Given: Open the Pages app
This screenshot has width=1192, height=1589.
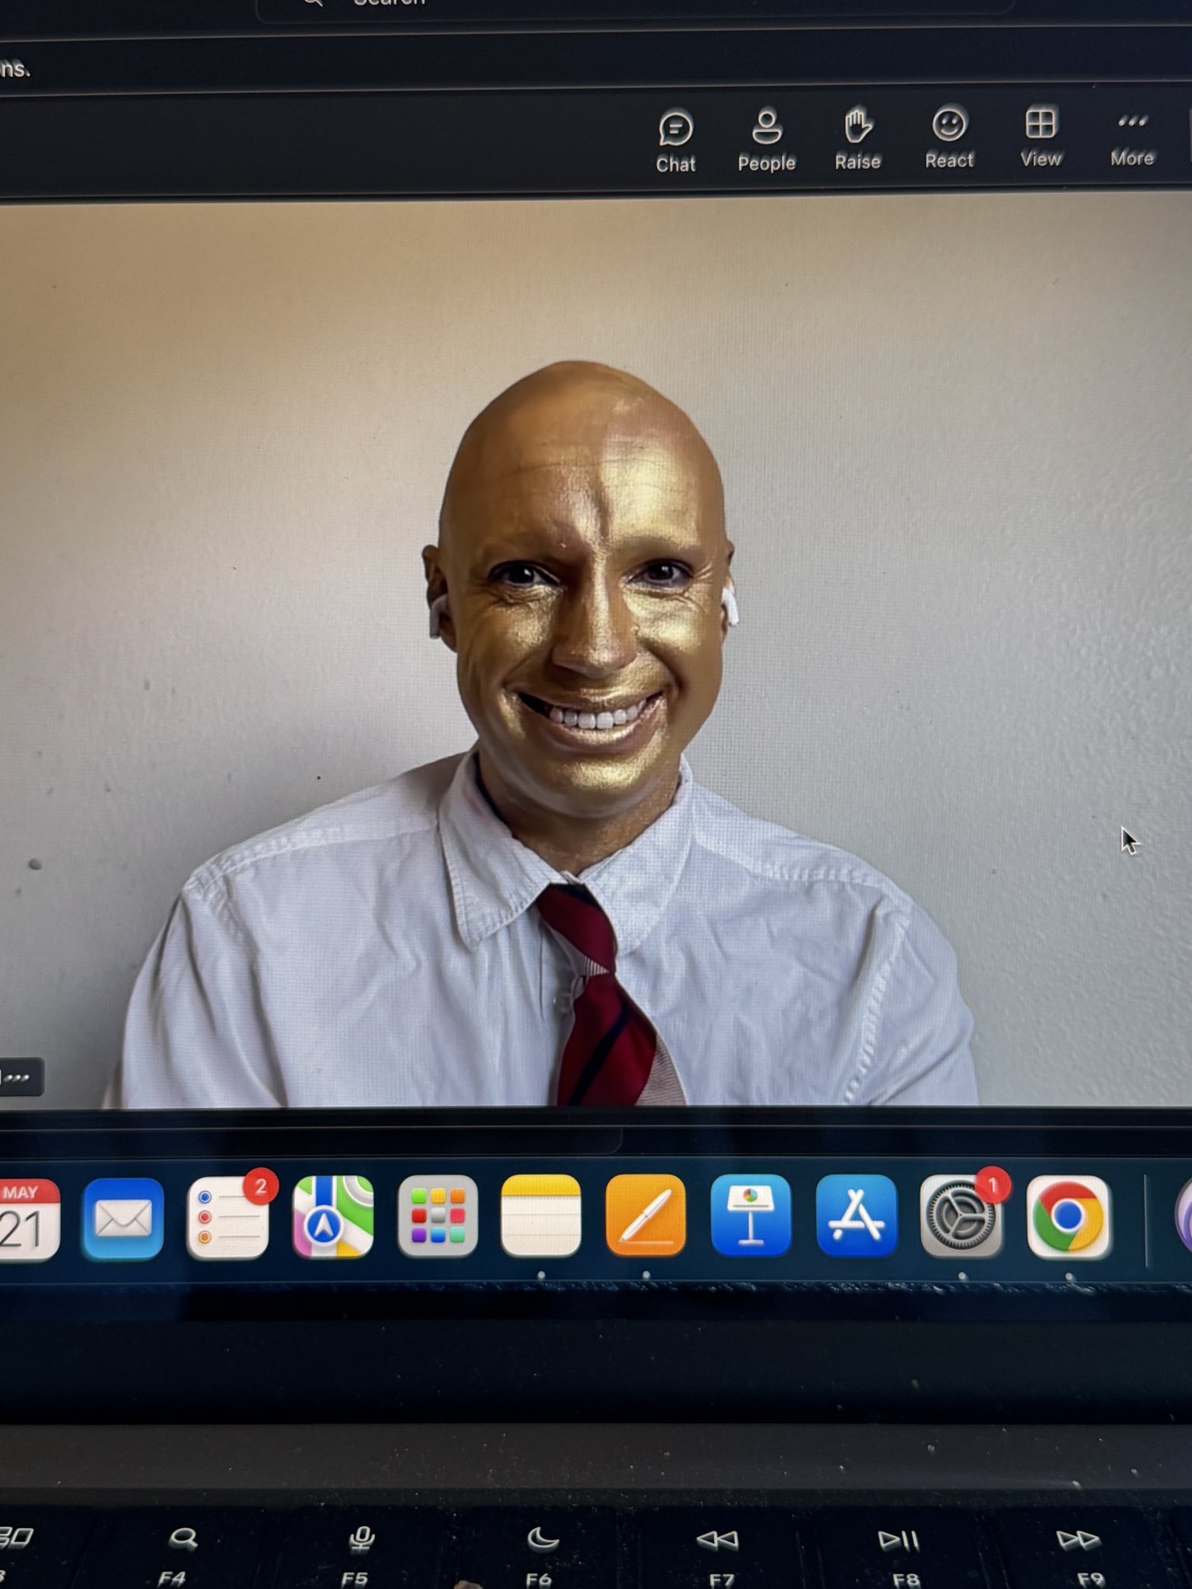Looking at the screenshot, I should (x=646, y=1215).
